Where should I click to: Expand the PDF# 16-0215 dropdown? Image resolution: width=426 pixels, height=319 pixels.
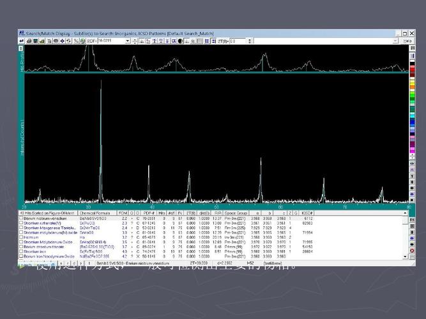pos(128,40)
